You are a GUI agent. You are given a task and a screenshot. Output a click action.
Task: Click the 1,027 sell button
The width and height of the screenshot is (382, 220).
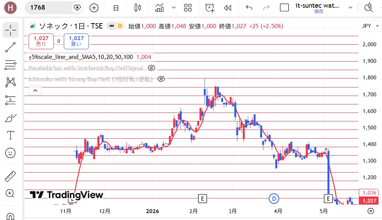[41, 41]
